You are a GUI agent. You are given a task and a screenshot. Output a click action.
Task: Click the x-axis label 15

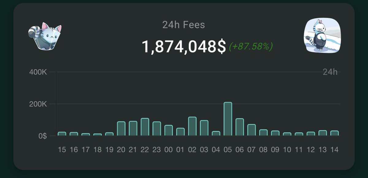tap(62, 150)
